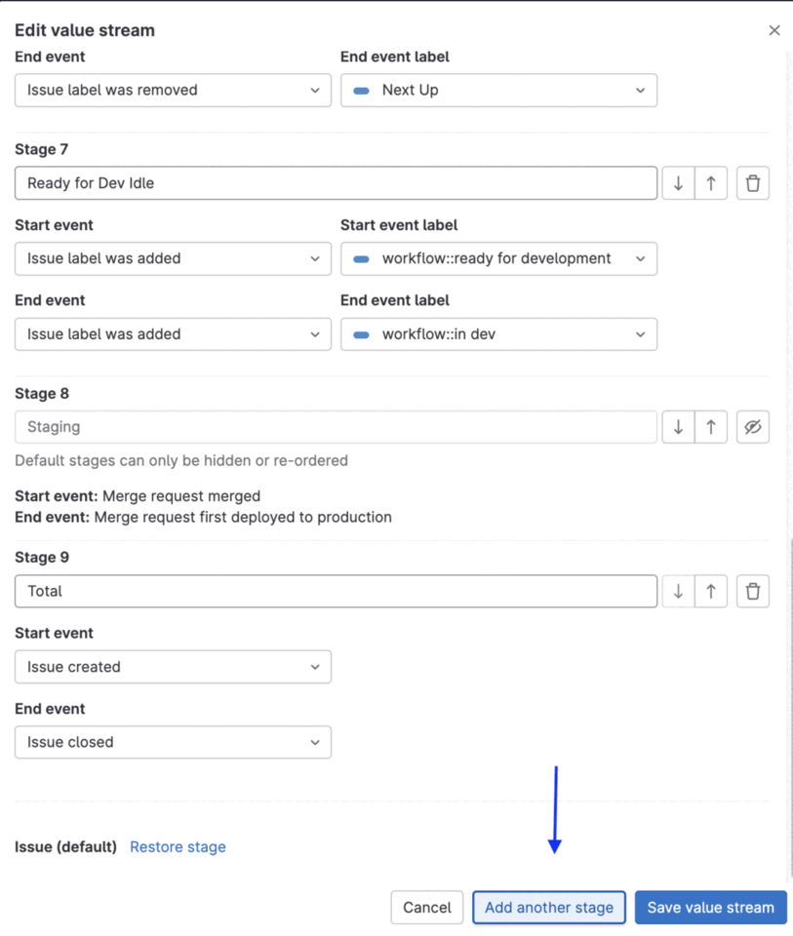The height and width of the screenshot is (936, 793).
Task: Hide the Staging stage via the eye icon
Action: 752,426
